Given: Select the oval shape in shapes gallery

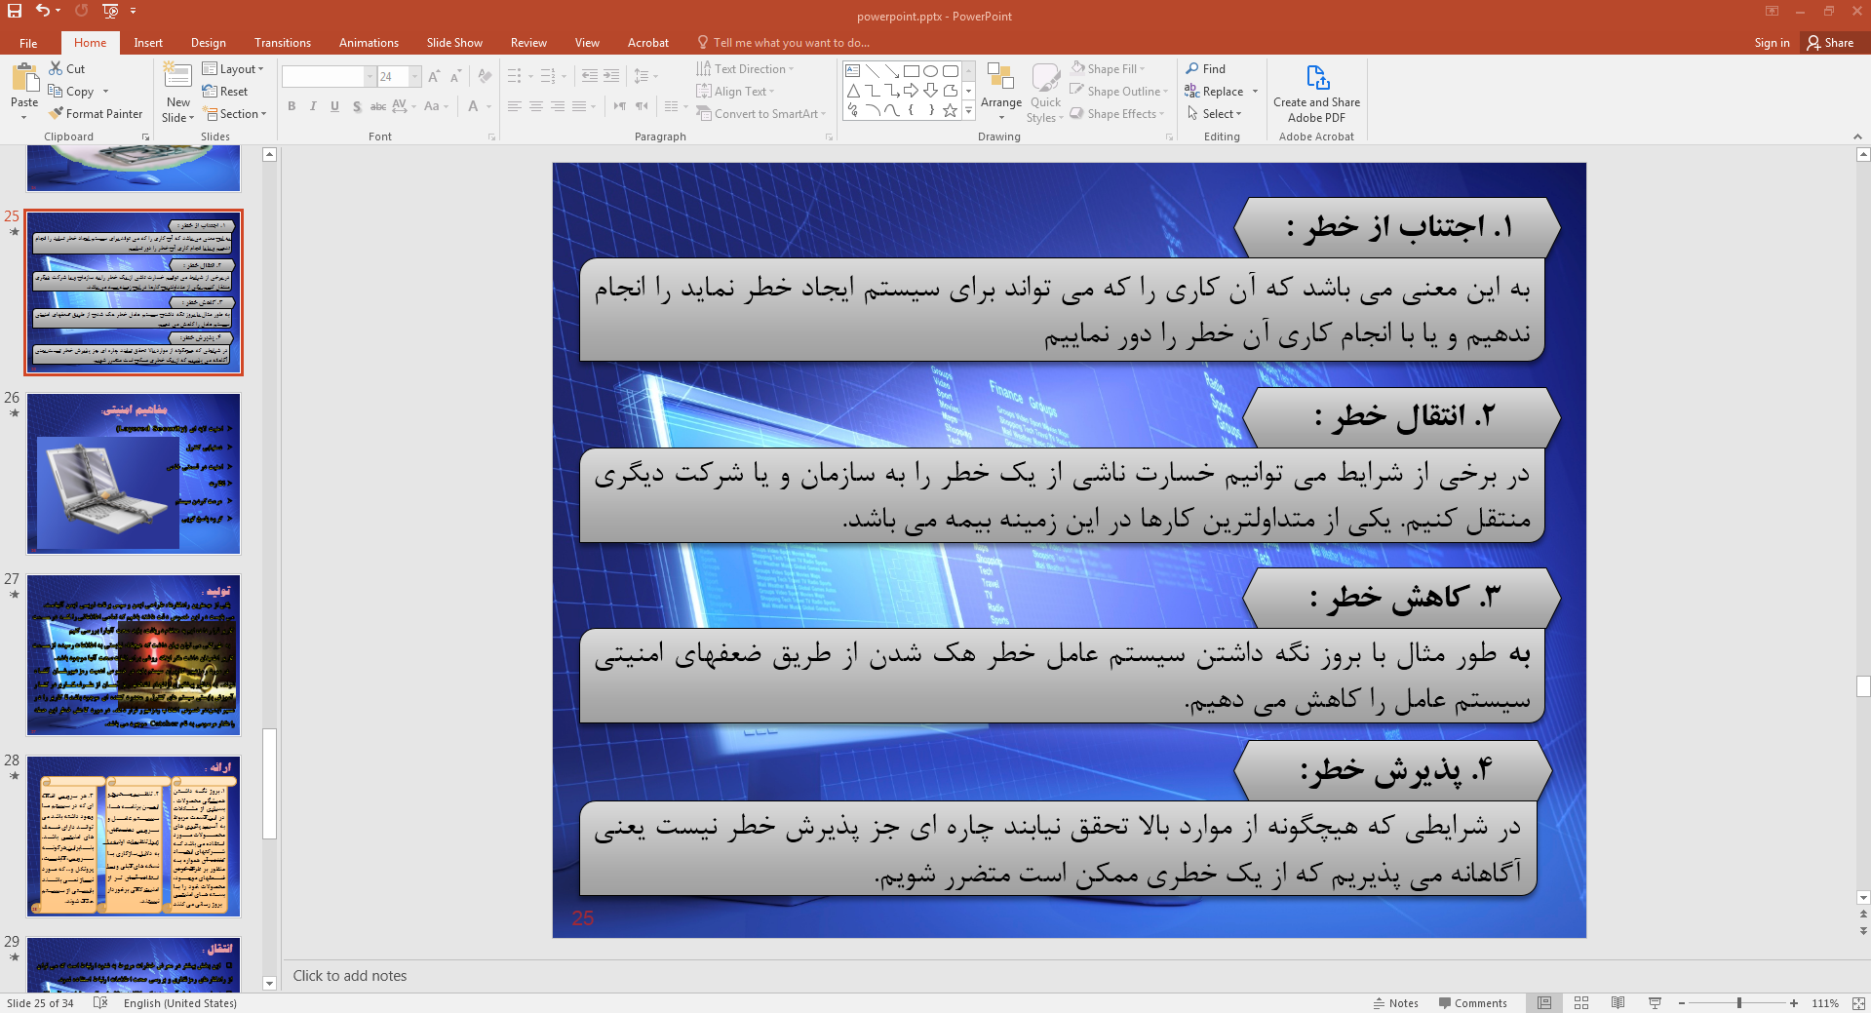Looking at the screenshot, I should (x=930, y=71).
